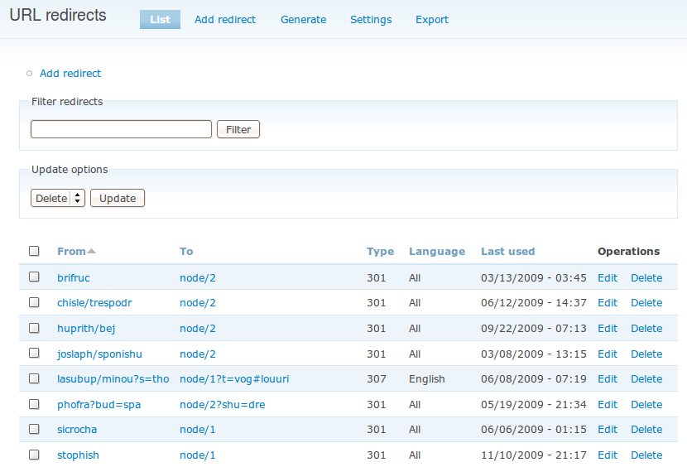Open the phofra?bud=spa source link

click(99, 405)
